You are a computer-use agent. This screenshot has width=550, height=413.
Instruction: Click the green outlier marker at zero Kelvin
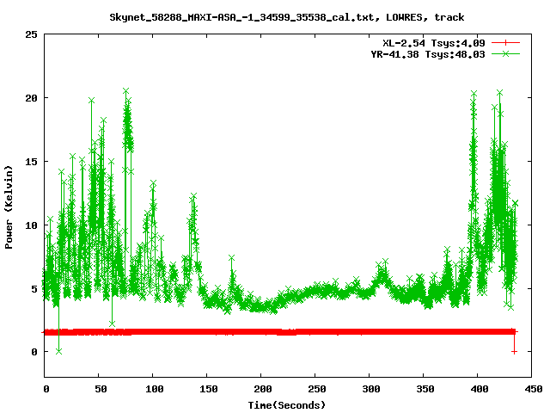[58, 351]
